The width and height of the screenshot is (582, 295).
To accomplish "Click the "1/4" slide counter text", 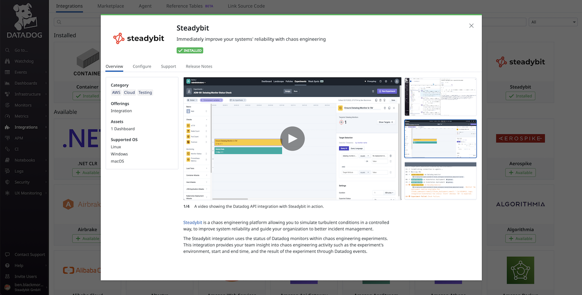I will (x=186, y=206).
